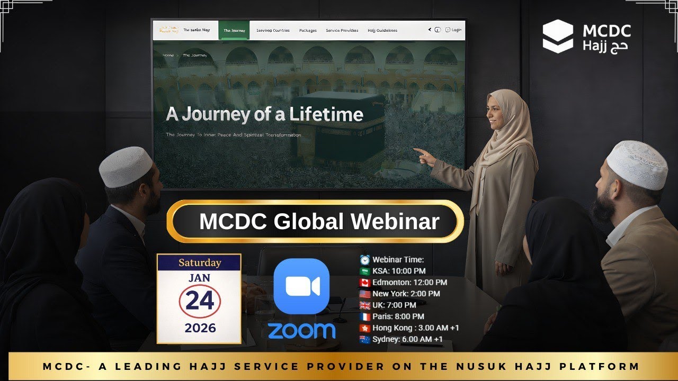The width and height of the screenshot is (678, 381).
Task: Open Serving Countries menu item
Action: pyautogui.click(x=273, y=31)
